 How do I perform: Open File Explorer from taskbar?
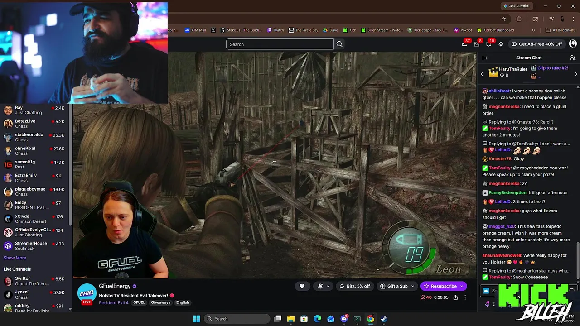(290, 319)
